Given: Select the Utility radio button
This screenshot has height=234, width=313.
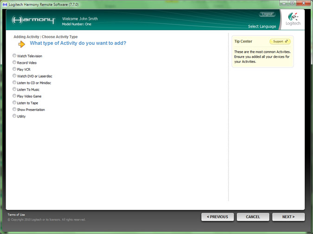Looking at the screenshot, I should [x=14, y=116].
